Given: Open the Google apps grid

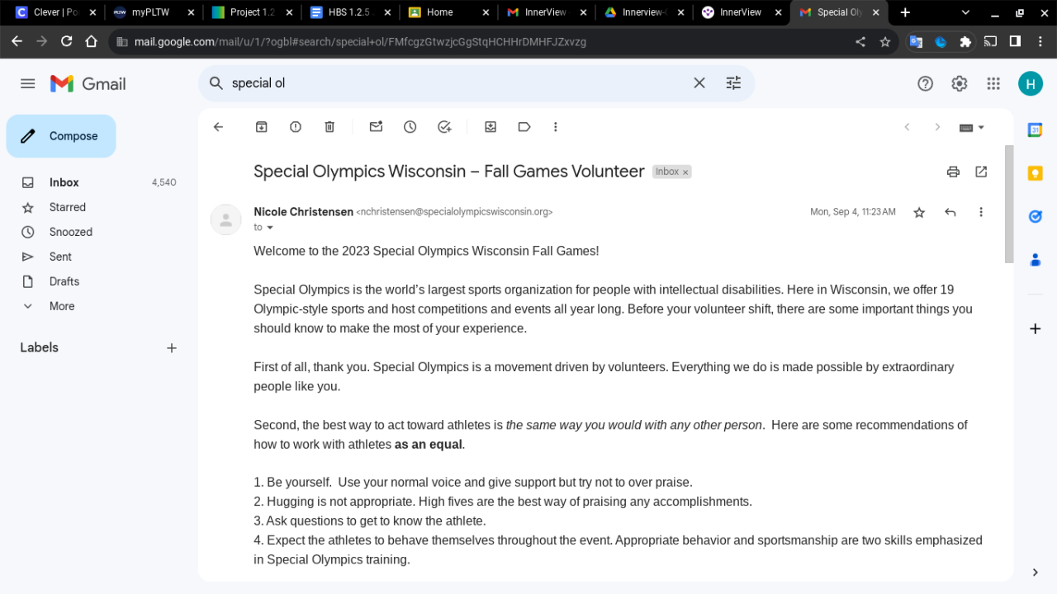Looking at the screenshot, I should pyautogui.click(x=993, y=83).
